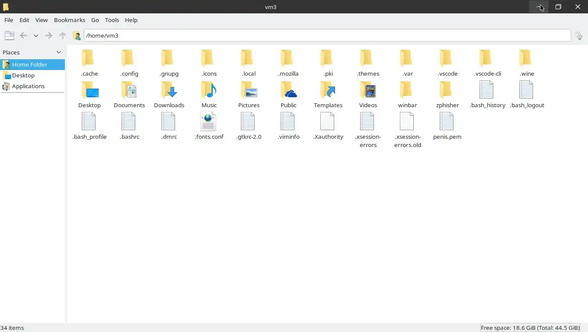Select the Public folder icon
Image resolution: width=588 pixels, height=332 pixels.
click(288, 90)
